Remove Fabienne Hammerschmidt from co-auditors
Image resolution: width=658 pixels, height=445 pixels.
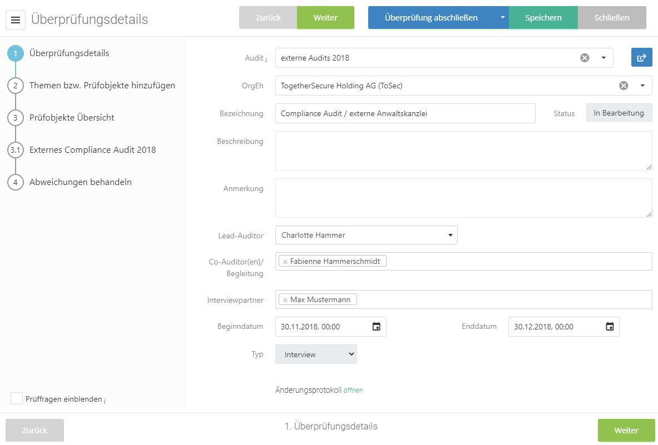[285, 262]
